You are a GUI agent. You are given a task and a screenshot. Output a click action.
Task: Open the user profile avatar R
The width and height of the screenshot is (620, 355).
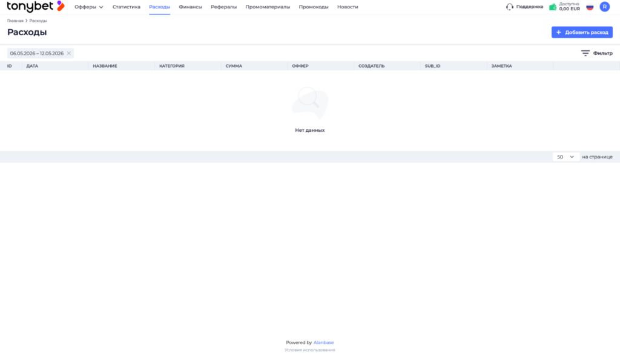605,7
